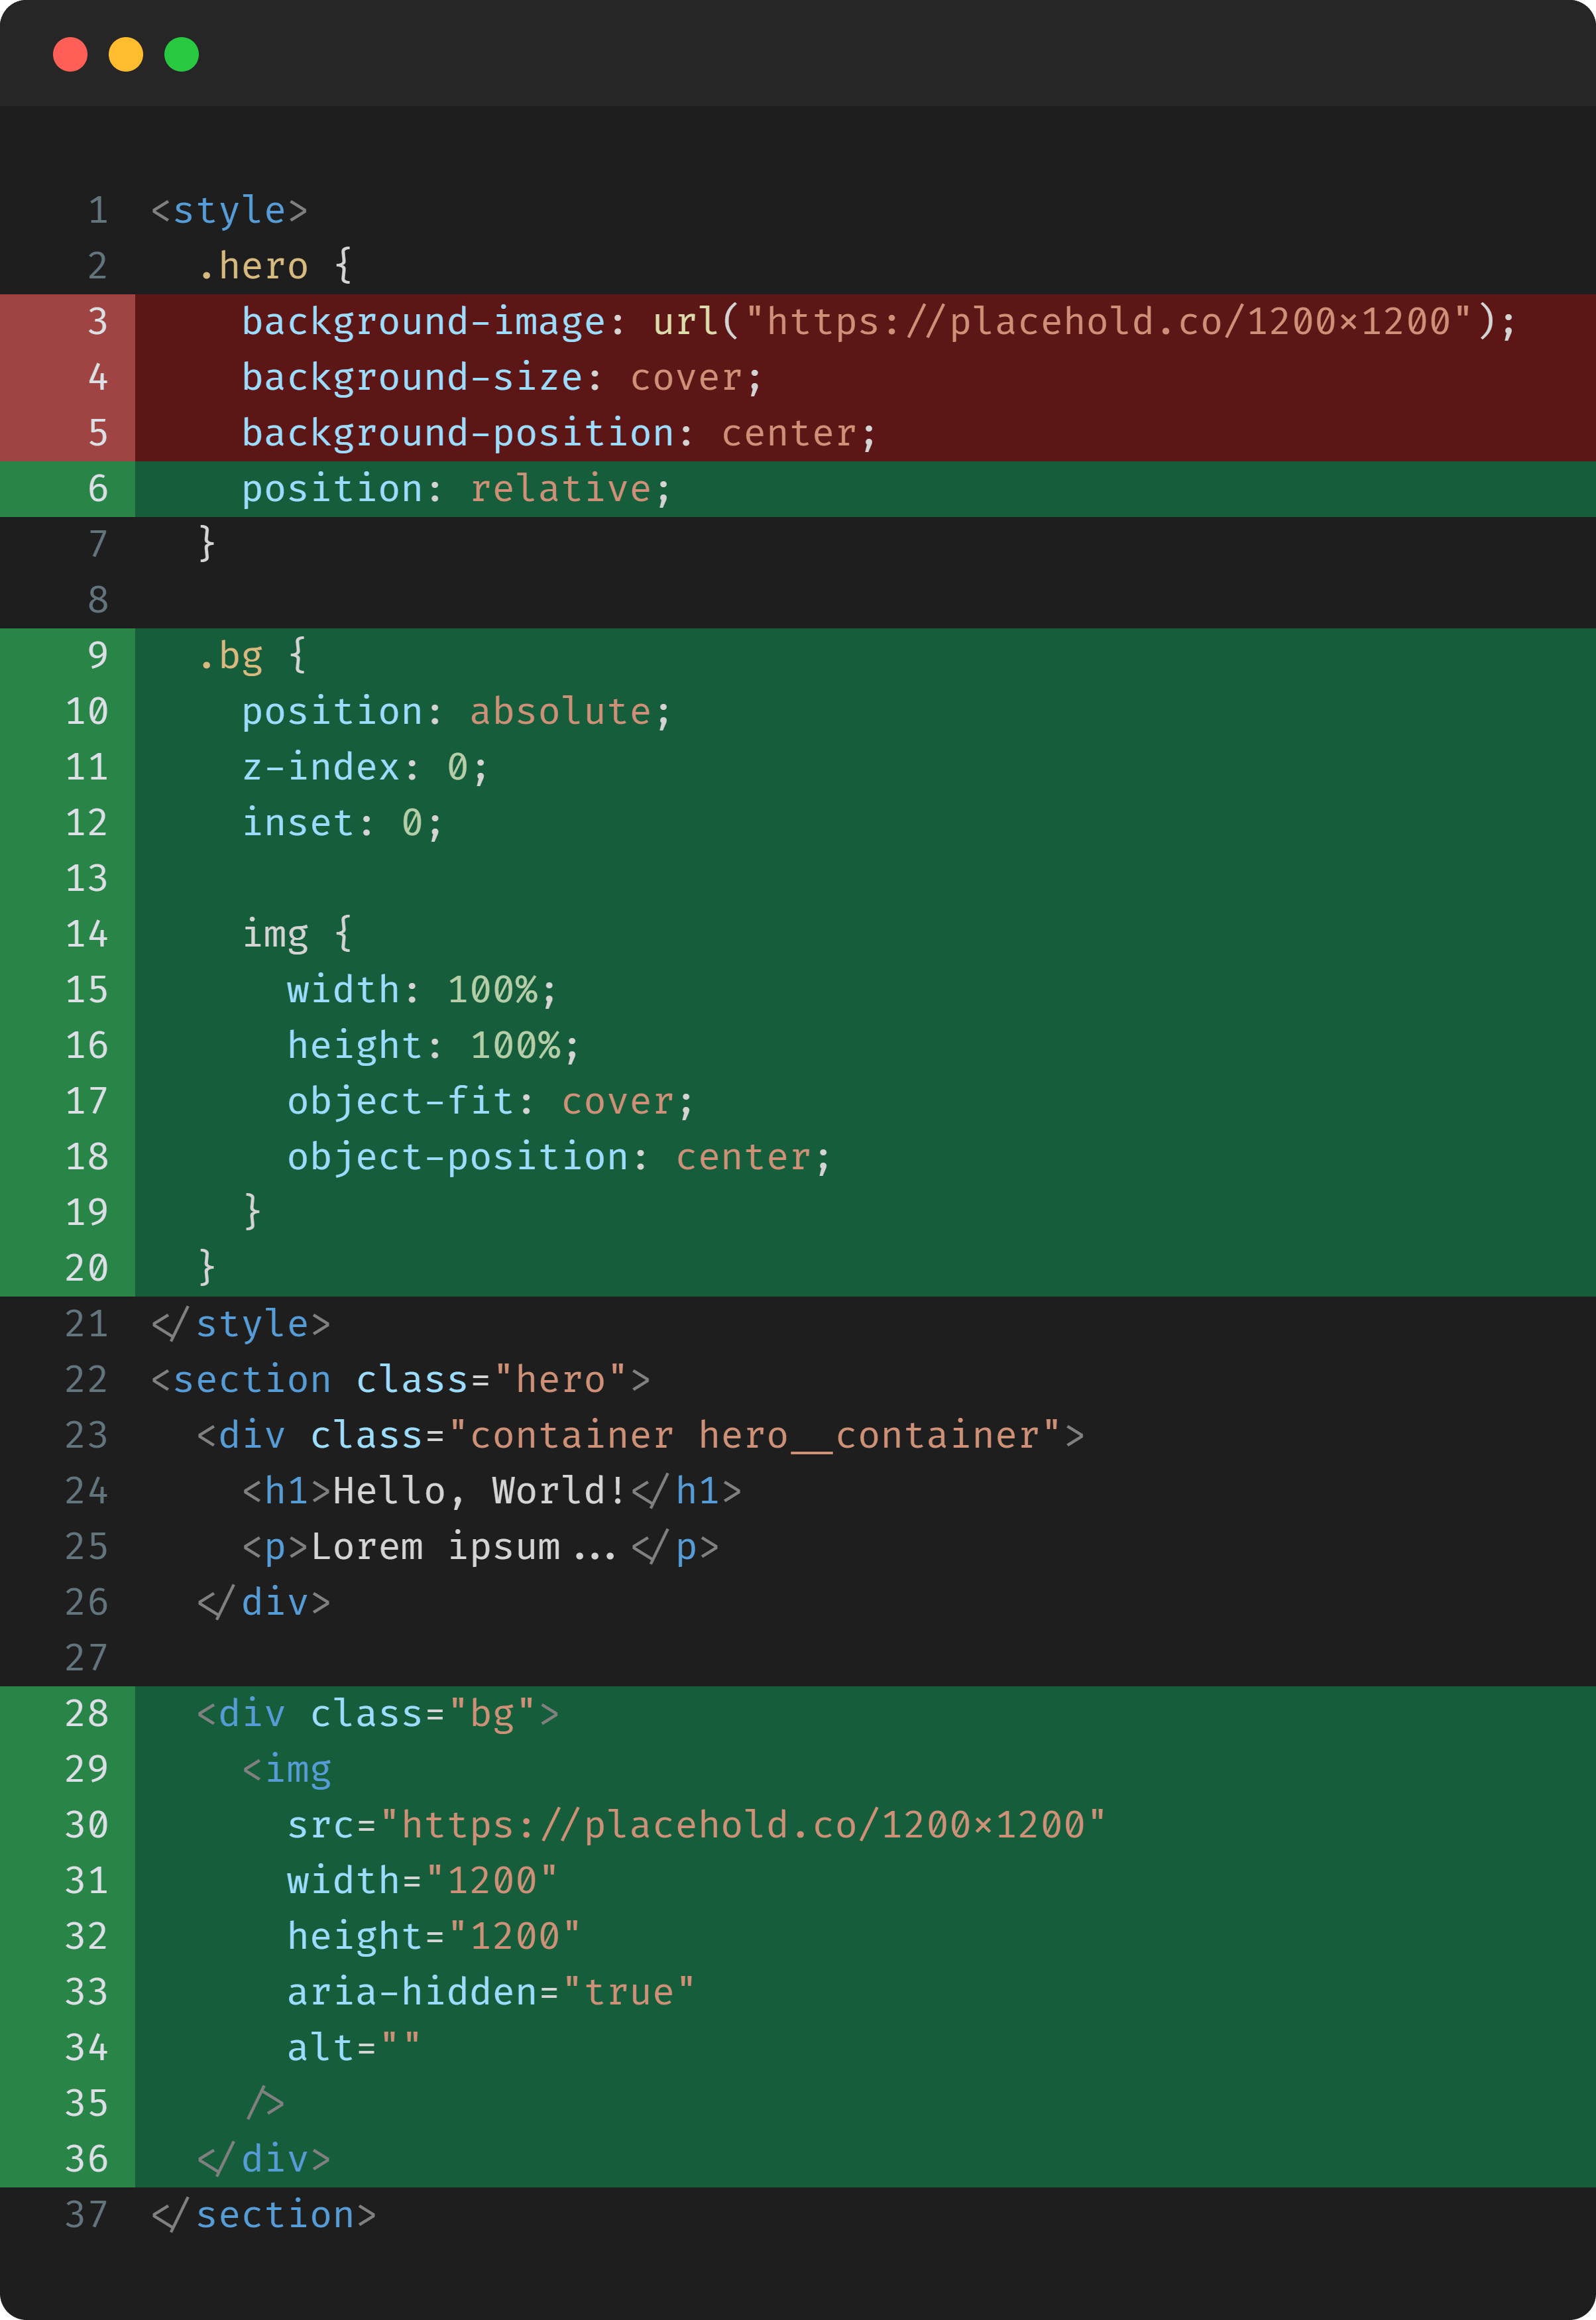Click the opening <img tag on line 29
This screenshot has width=1596, height=2320.
click(x=286, y=1770)
